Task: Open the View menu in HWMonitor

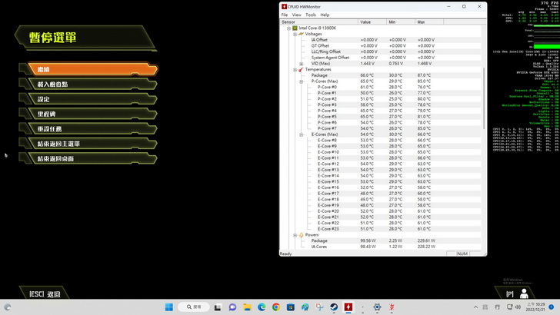Action: pyautogui.click(x=297, y=15)
